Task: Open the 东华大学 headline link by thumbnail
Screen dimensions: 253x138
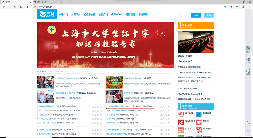Action: coord(128,93)
